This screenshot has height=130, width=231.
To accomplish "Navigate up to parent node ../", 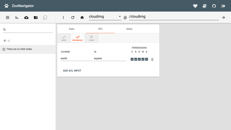I will [7, 41].
